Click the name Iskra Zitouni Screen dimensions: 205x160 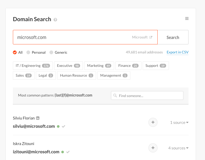click(23, 144)
